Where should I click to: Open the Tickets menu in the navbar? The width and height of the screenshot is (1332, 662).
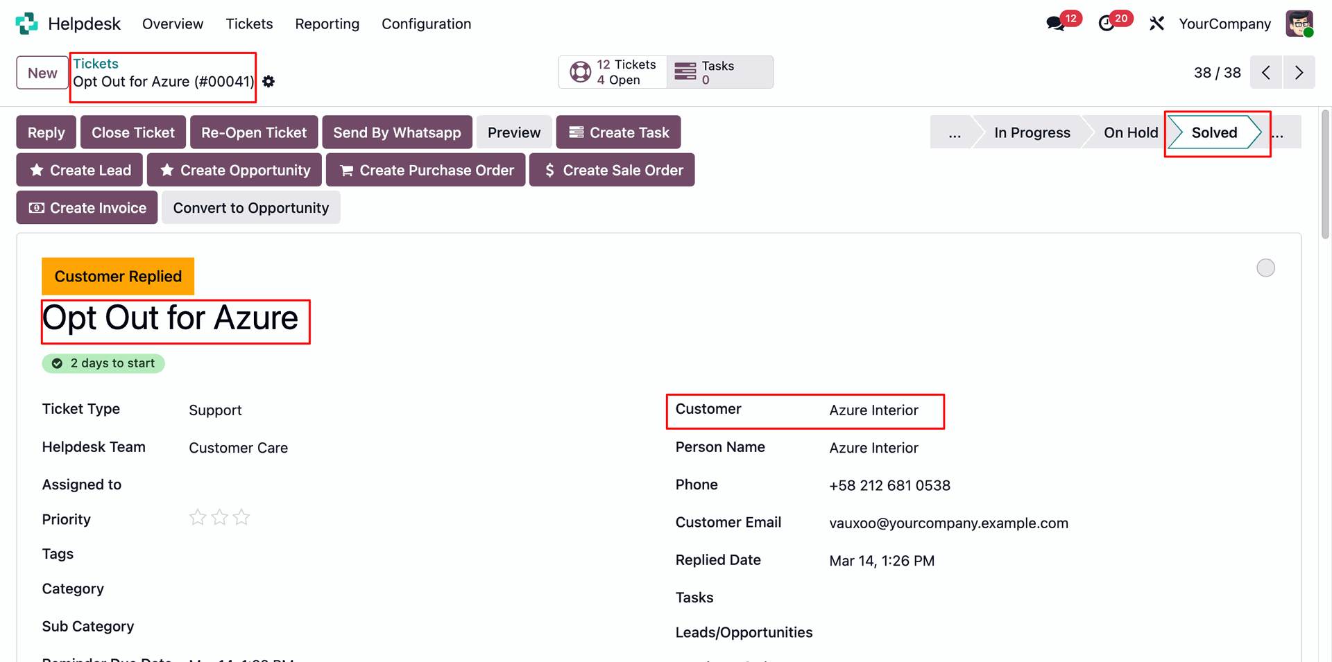249,24
